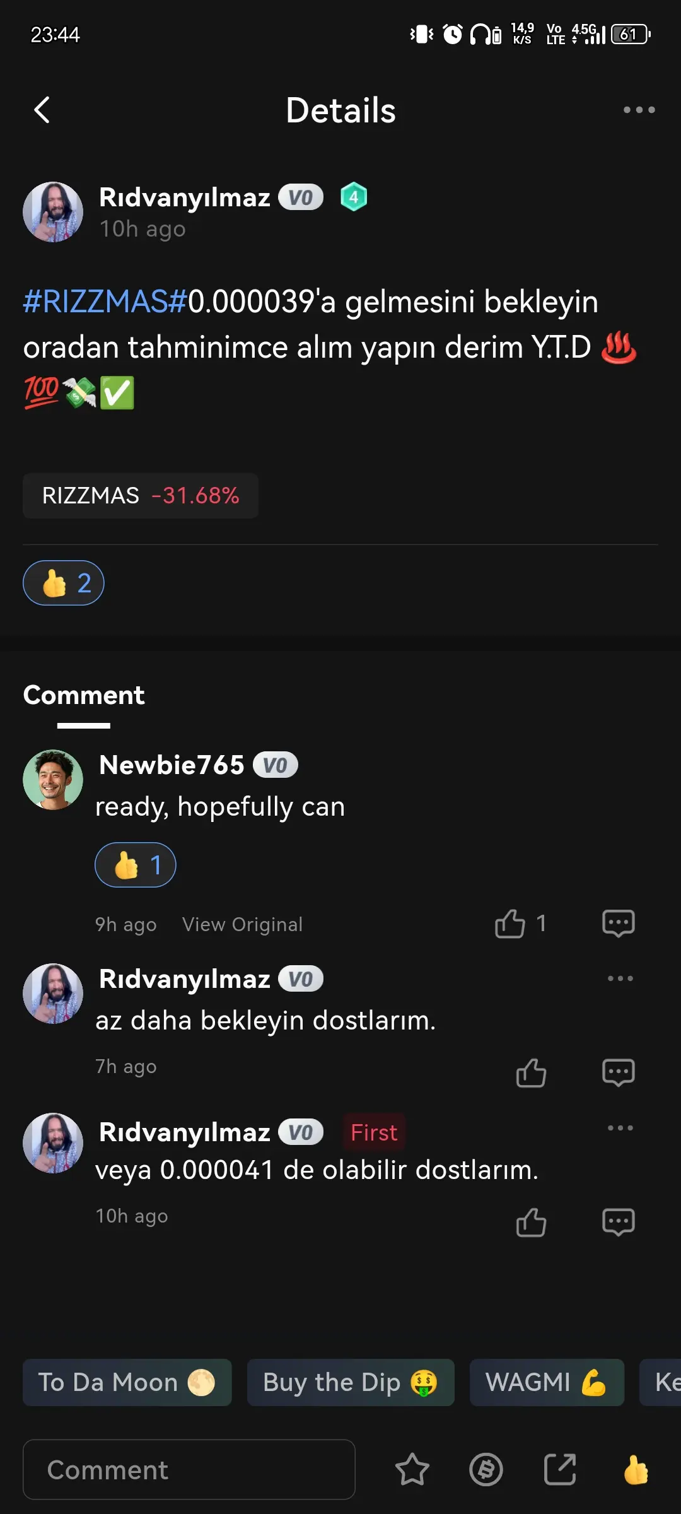The width and height of the screenshot is (681, 1514).
Task: Open the #RIZZMAS# hashtag link
Action: (105, 302)
